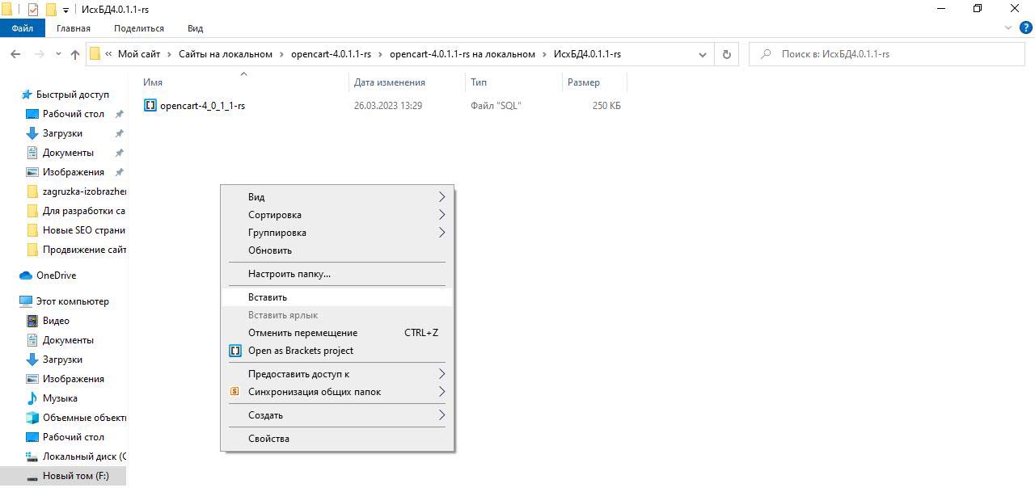Select Новый том (F:) drive in sidebar

coord(75,476)
